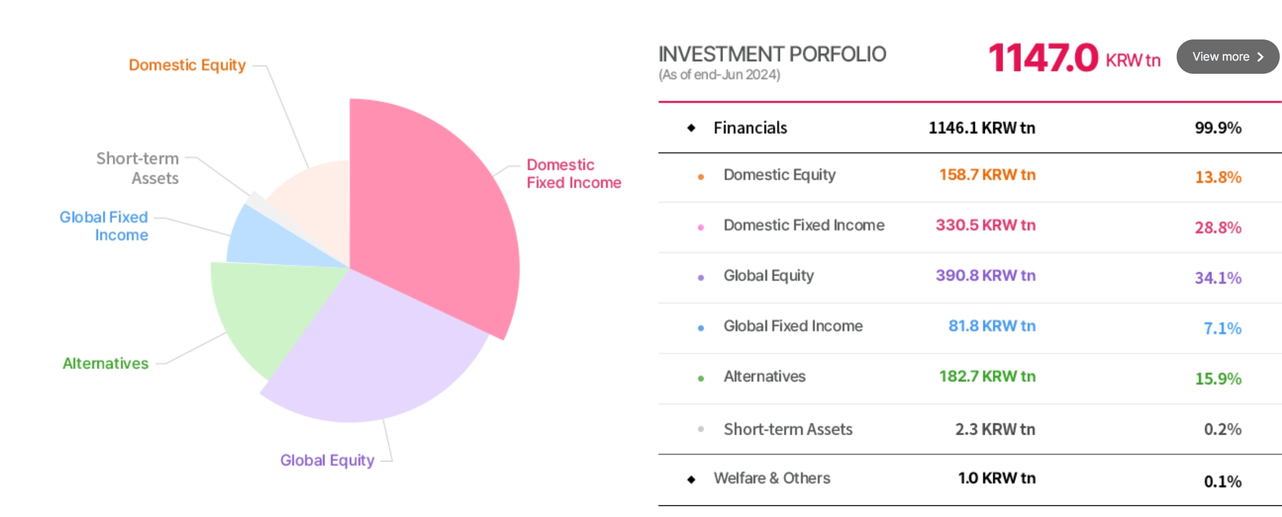Screen dimensions: 1282x517
Task: Click the pink Domestic Fixed Income pie slice
Action: (x=435, y=217)
